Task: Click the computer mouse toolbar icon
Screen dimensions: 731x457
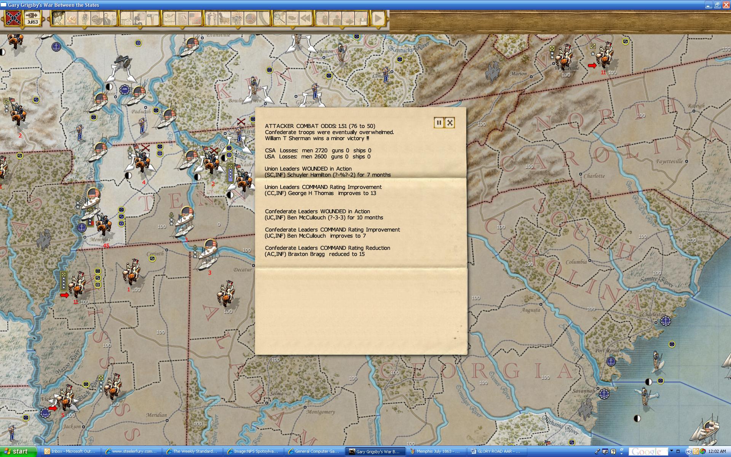Action: point(322,18)
